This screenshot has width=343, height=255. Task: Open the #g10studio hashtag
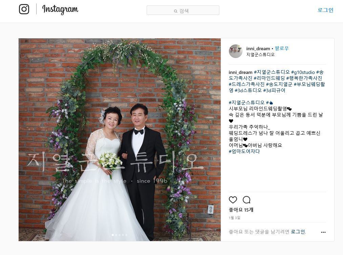point(303,72)
